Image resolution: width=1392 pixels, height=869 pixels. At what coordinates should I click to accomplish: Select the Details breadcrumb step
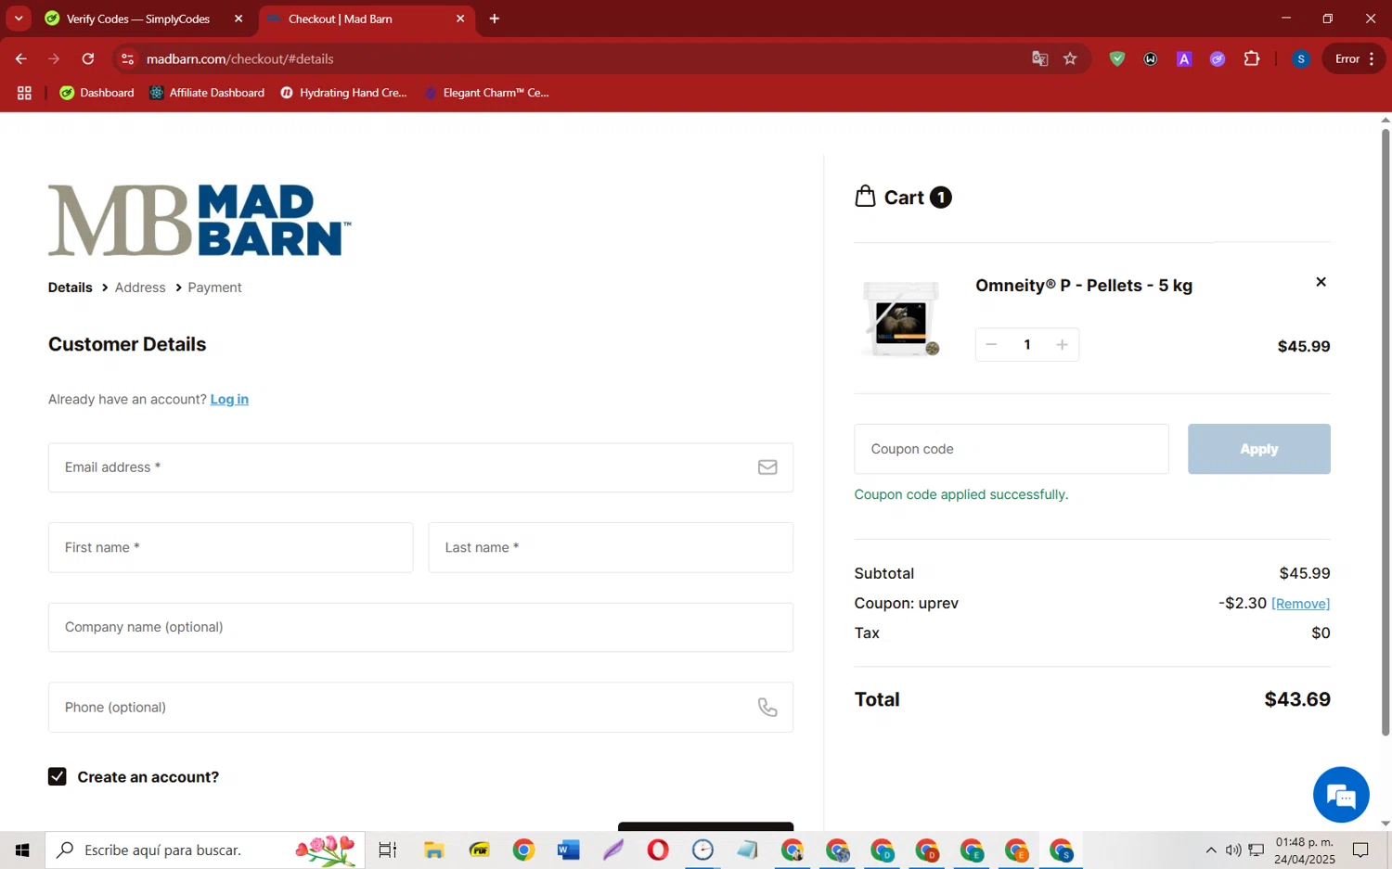click(71, 288)
